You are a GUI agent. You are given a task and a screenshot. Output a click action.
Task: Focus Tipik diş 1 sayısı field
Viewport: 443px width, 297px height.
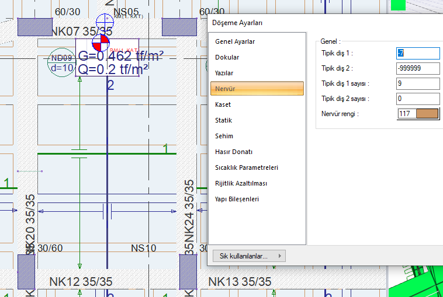(x=418, y=83)
